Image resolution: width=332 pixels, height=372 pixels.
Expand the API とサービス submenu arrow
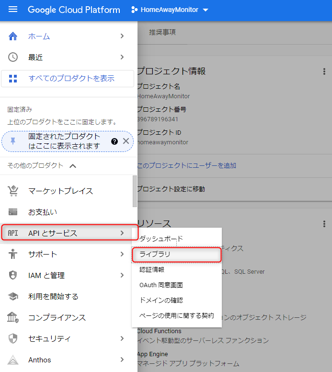(x=122, y=233)
